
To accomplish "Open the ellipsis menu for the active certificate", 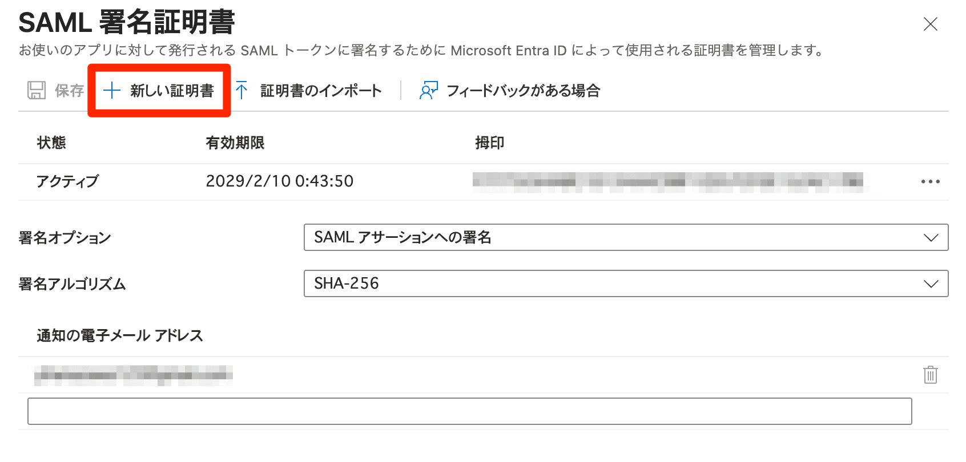I will [x=931, y=181].
